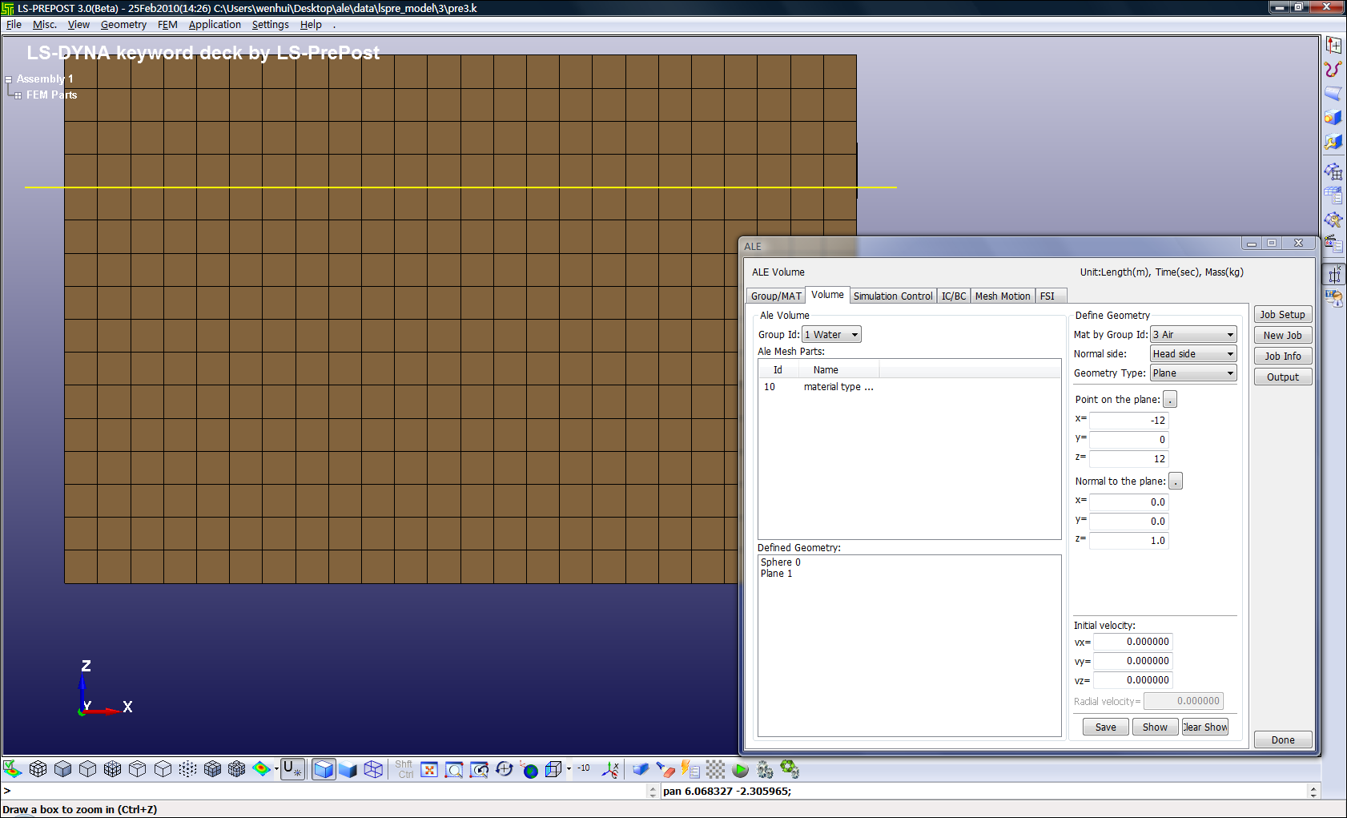1347x818 pixels.
Task: Toggle the wireframe cube display mode
Action: click(x=373, y=770)
